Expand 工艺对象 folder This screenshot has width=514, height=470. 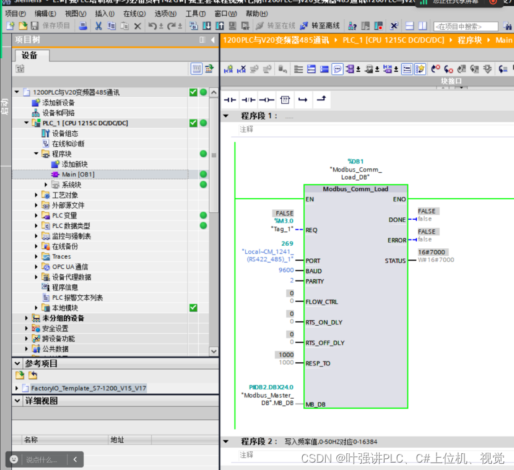pos(36,195)
